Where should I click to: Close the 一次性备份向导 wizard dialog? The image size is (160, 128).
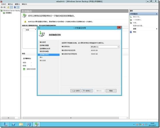pos(119,27)
